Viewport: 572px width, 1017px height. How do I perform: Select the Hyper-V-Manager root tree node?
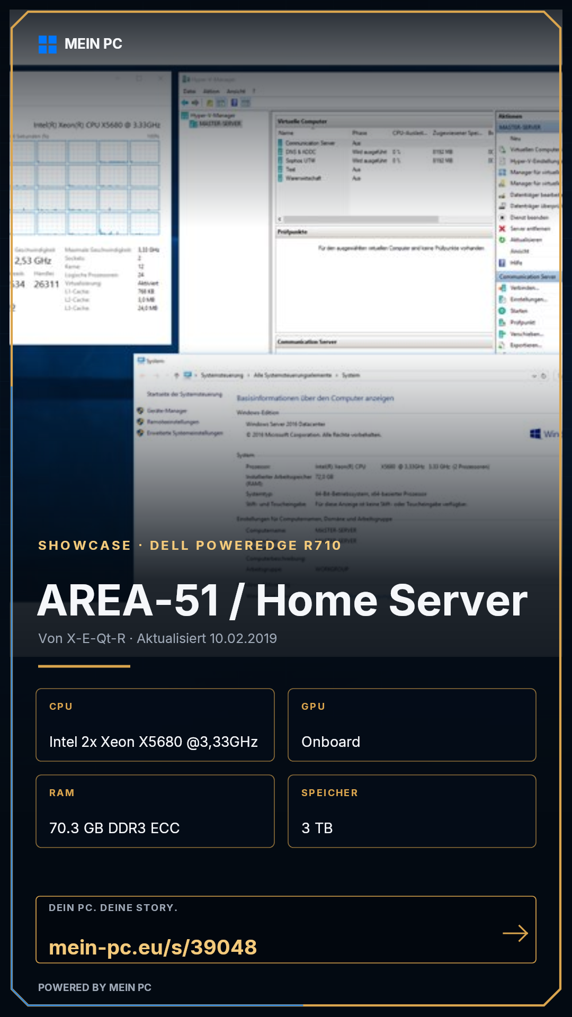208,115
